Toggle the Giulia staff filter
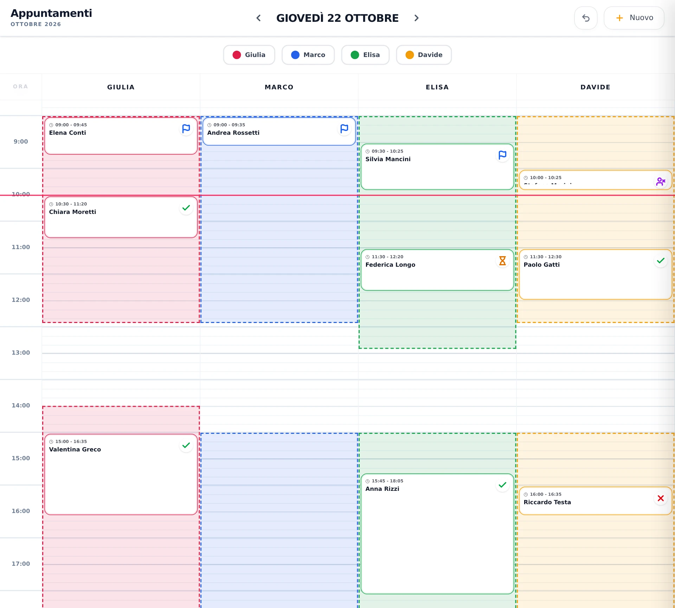The height and width of the screenshot is (608, 675). (x=249, y=55)
